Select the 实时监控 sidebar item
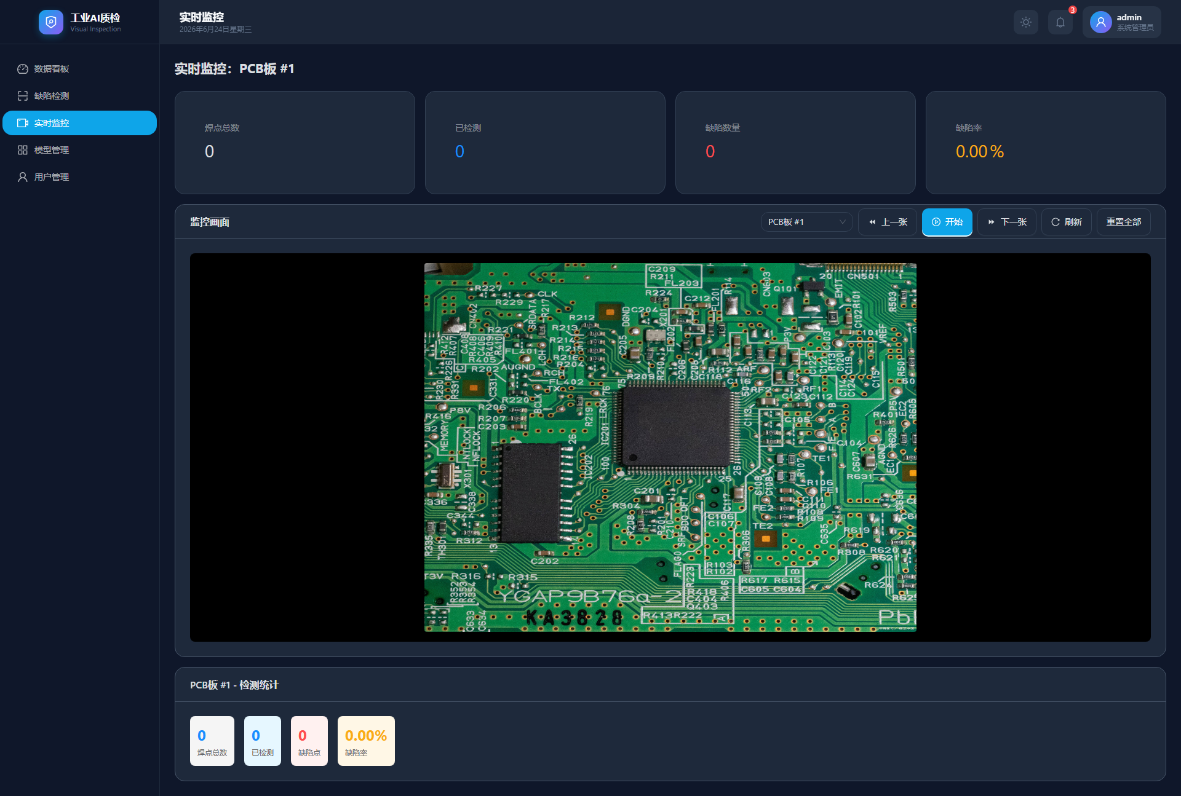The image size is (1181, 796). click(x=79, y=123)
